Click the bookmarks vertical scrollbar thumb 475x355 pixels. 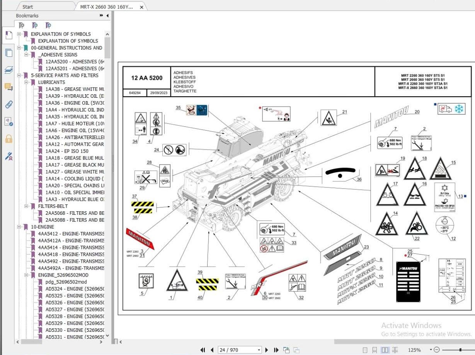tap(107, 48)
